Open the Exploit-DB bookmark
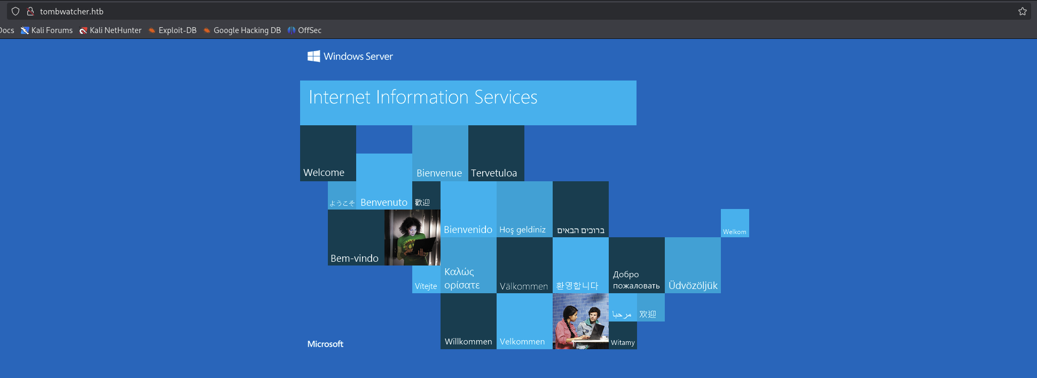 point(172,30)
